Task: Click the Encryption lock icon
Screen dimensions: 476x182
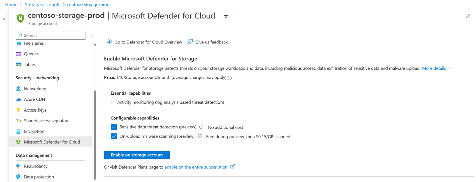Action: (18, 131)
